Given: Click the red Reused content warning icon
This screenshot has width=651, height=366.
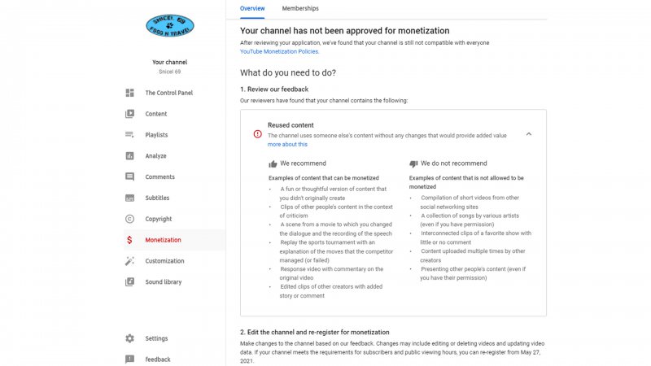Looking at the screenshot, I should click(258, 134).
